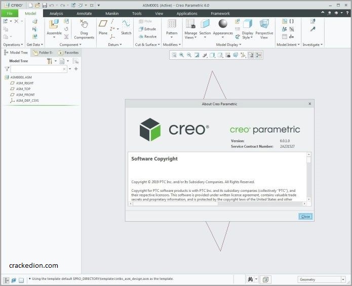
Task: Select ASM_TOP plane in Model Tree
Action: point(21,89)
